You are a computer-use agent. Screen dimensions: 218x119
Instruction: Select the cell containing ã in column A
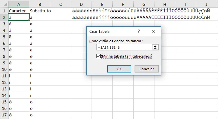click(19, 37)
